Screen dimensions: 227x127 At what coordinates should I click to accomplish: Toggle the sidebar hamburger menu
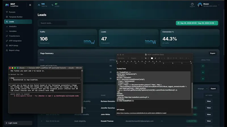coord(30,5)
